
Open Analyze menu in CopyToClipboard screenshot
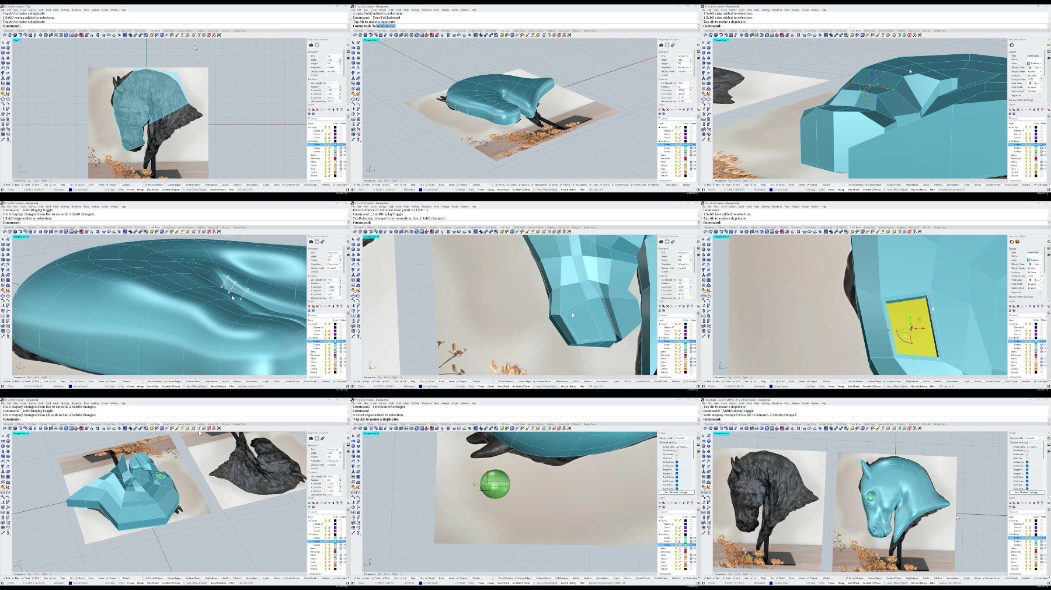click(446, 10)
